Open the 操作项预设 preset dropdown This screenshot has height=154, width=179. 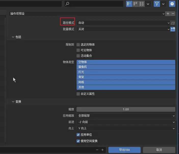click(87, 14)
